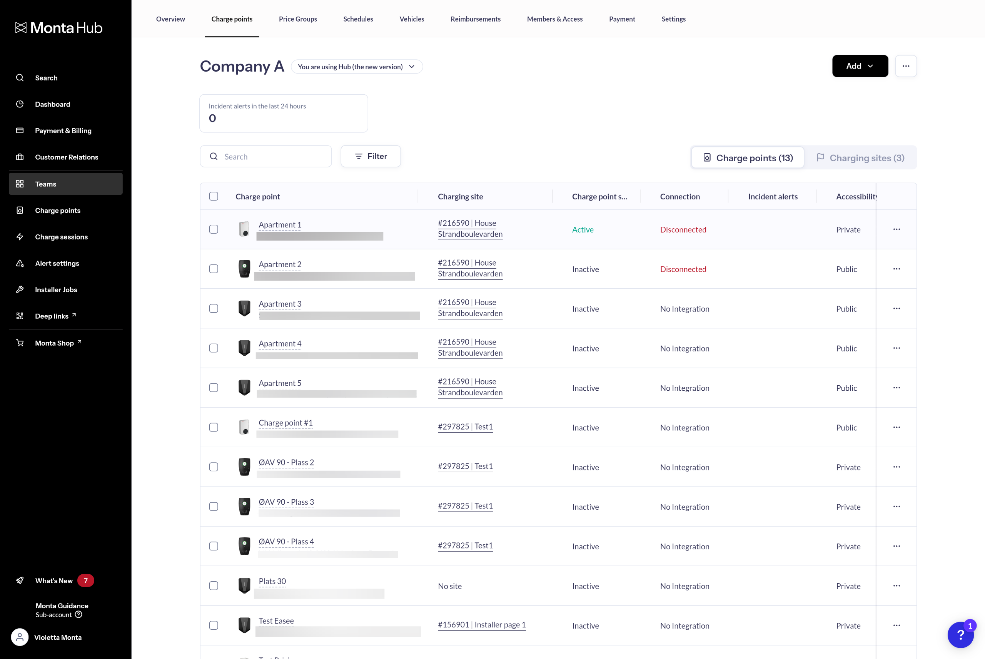
Task: Open Alert settings bell icon
Action: click(20, 263)
